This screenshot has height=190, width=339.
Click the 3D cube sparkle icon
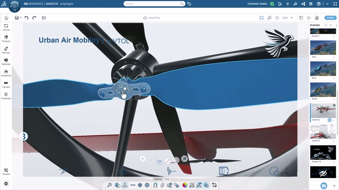pos(301,18)
